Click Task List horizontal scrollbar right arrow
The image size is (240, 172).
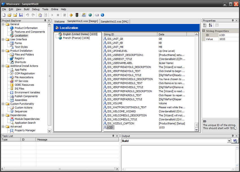(117, 169)
